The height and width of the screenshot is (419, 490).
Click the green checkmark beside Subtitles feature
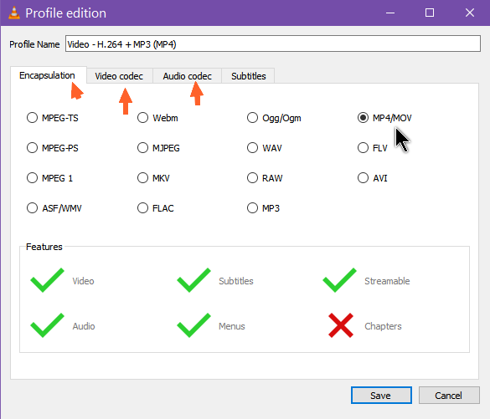[193, 280]
